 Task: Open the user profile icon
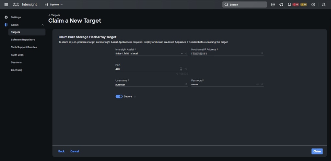[x=324, y=5]
